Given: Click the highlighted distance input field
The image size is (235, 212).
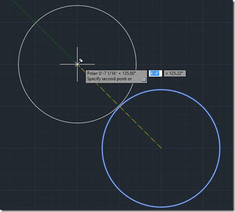Looking at the screenshot, I should coord(155,74).
